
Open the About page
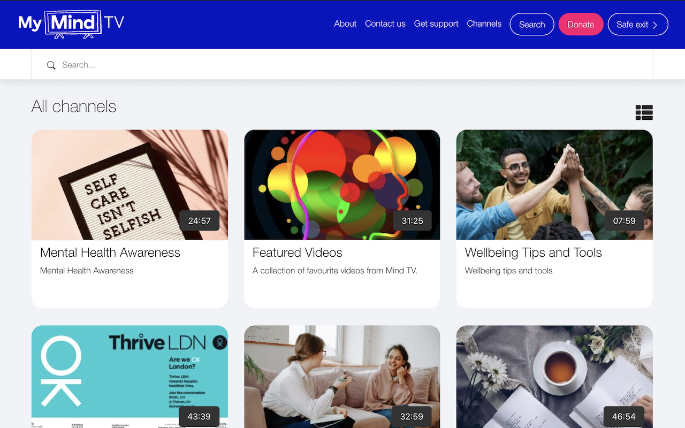pos(345,24)
